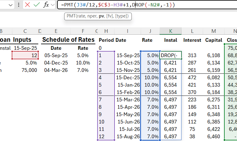Cancel the formula edit with the red X

tap(27, 5)
